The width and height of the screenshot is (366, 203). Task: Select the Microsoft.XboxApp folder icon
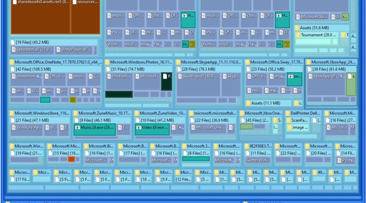coord(309,62)
